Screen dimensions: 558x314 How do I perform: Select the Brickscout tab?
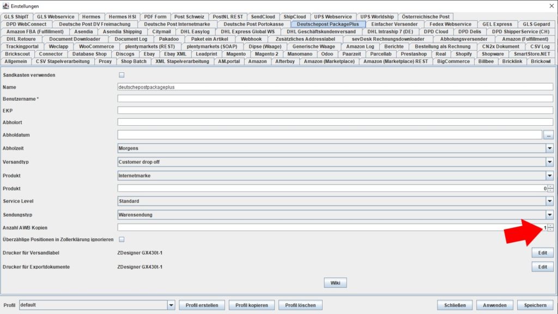coord(17,54)
